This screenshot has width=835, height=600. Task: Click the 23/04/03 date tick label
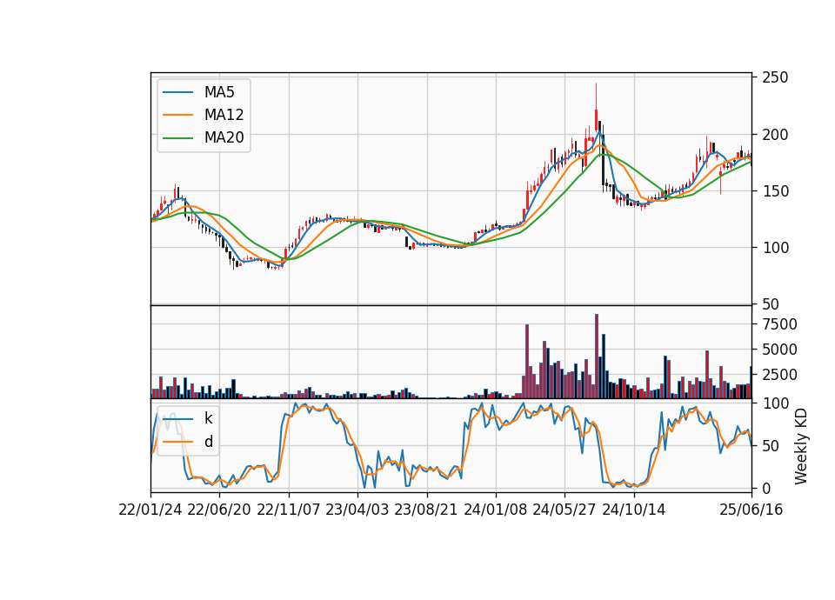click(x=357, y=510)
